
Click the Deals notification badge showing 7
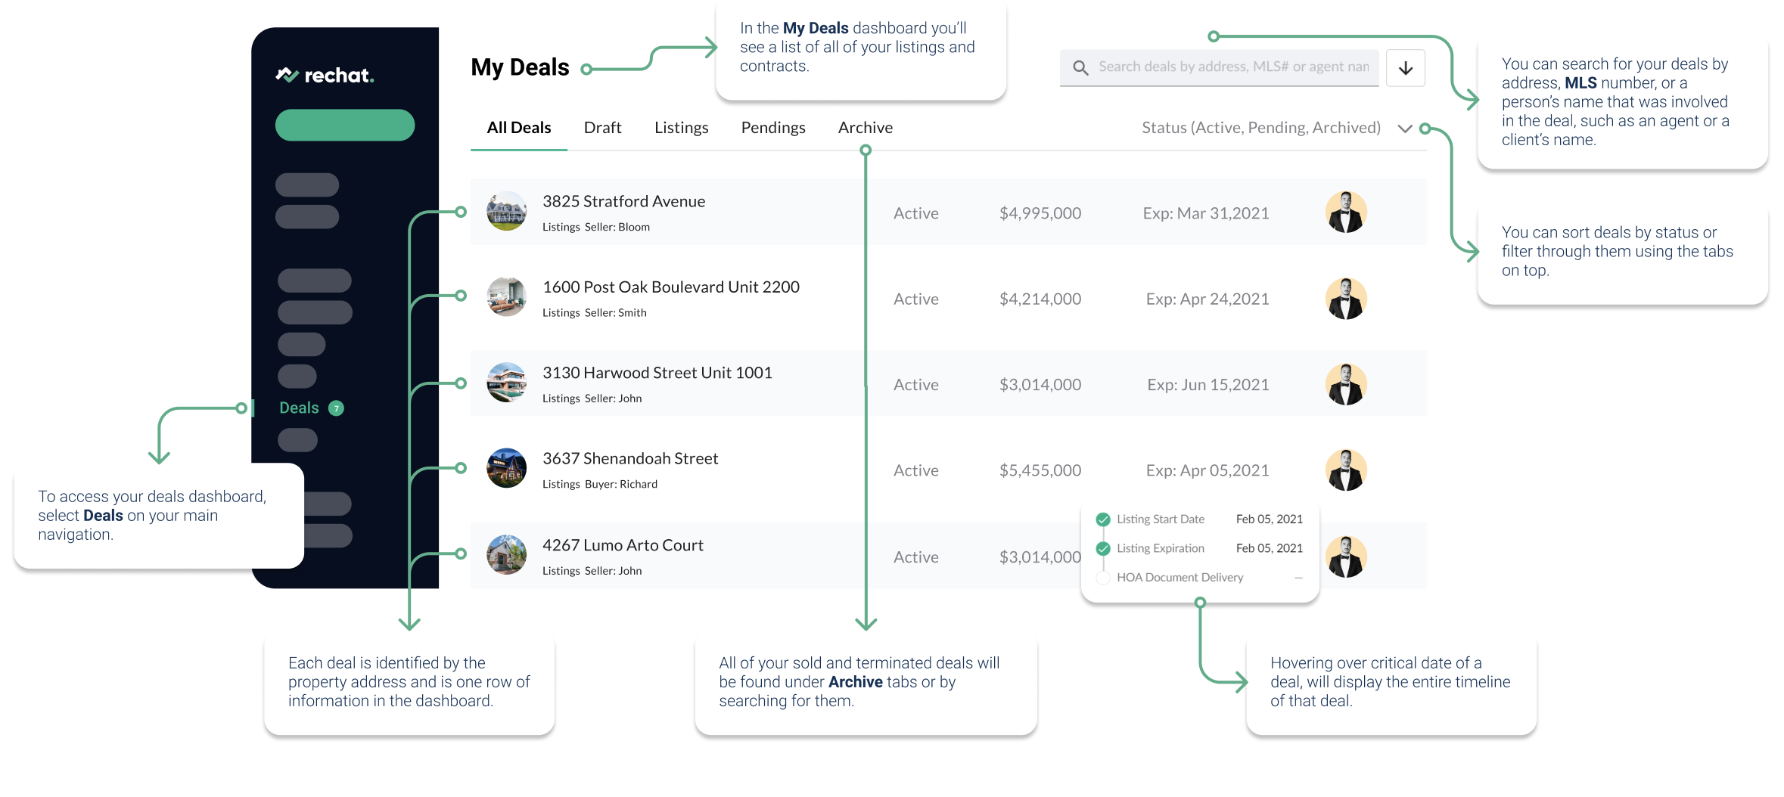[x=337, y=408]
